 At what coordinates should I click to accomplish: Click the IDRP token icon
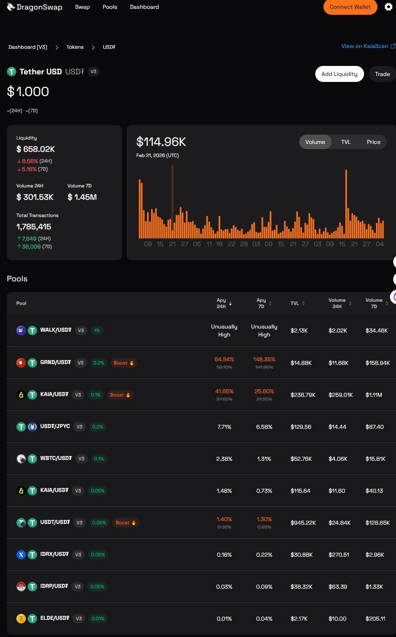[21, 587]
